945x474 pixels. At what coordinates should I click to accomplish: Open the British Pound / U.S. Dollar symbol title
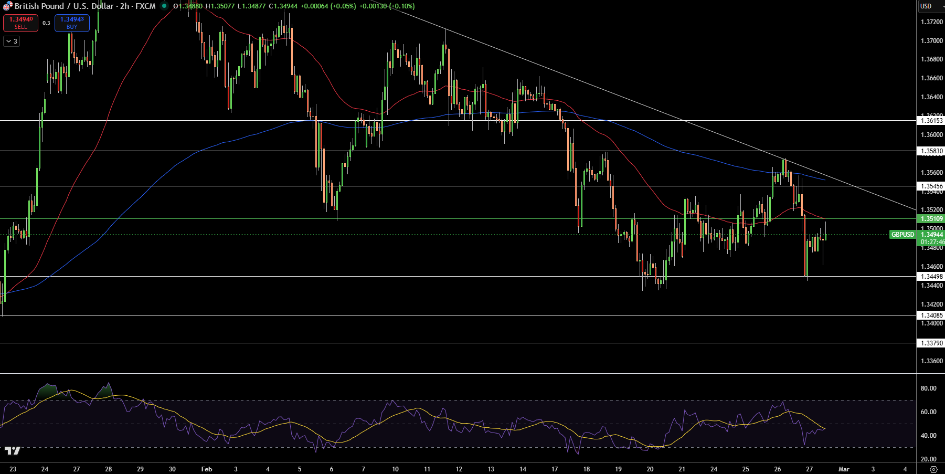(x=85, y=6)
